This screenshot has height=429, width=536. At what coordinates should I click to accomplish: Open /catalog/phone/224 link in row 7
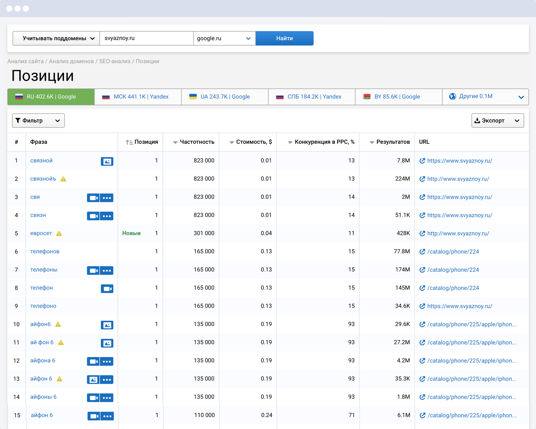pos(453,270)
